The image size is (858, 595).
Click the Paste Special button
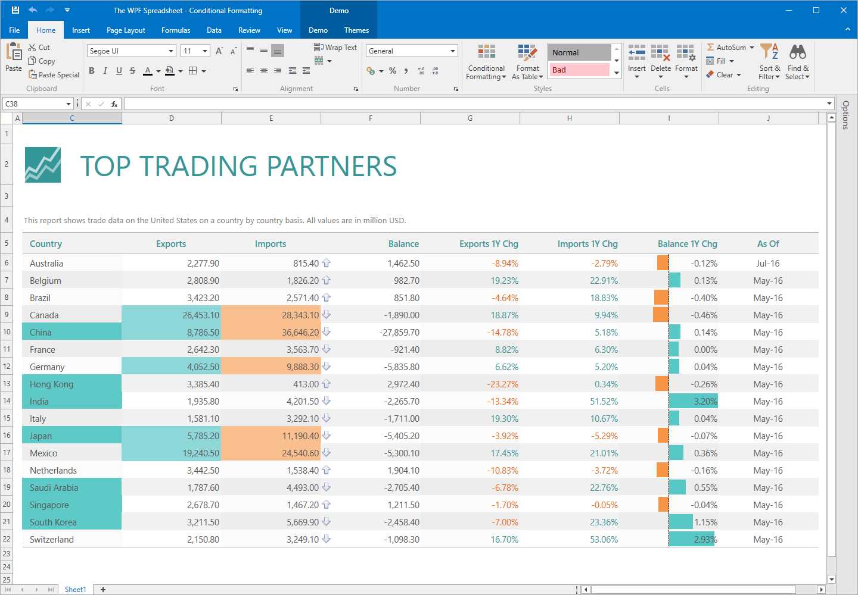pyautogui.click(x=54, y=74)
